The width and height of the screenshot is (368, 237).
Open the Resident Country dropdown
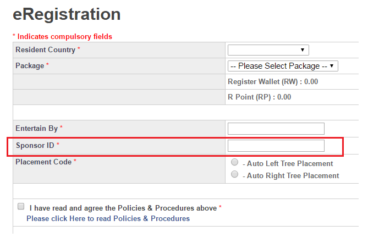tap(268, 50)
